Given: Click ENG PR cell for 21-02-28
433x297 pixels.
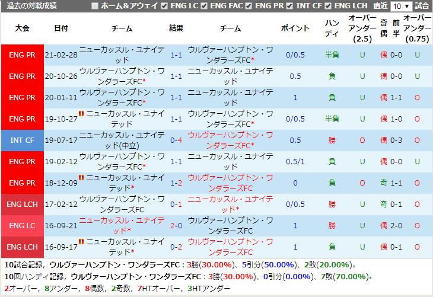Looking at the screenshot, I should pos(23,55).
